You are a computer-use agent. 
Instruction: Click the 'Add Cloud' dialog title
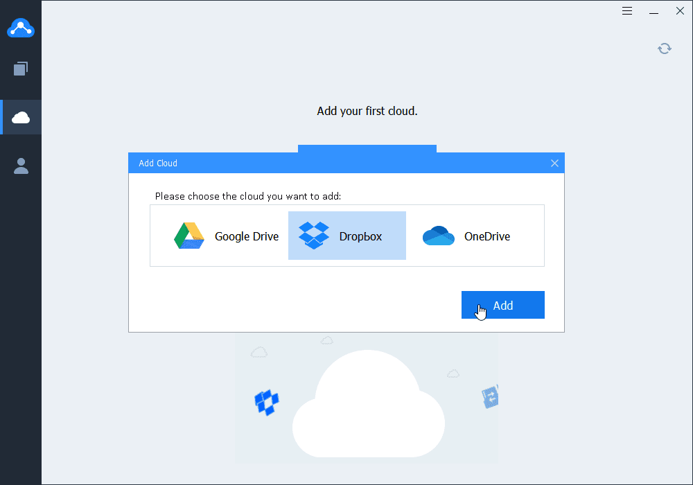[158, 163]
